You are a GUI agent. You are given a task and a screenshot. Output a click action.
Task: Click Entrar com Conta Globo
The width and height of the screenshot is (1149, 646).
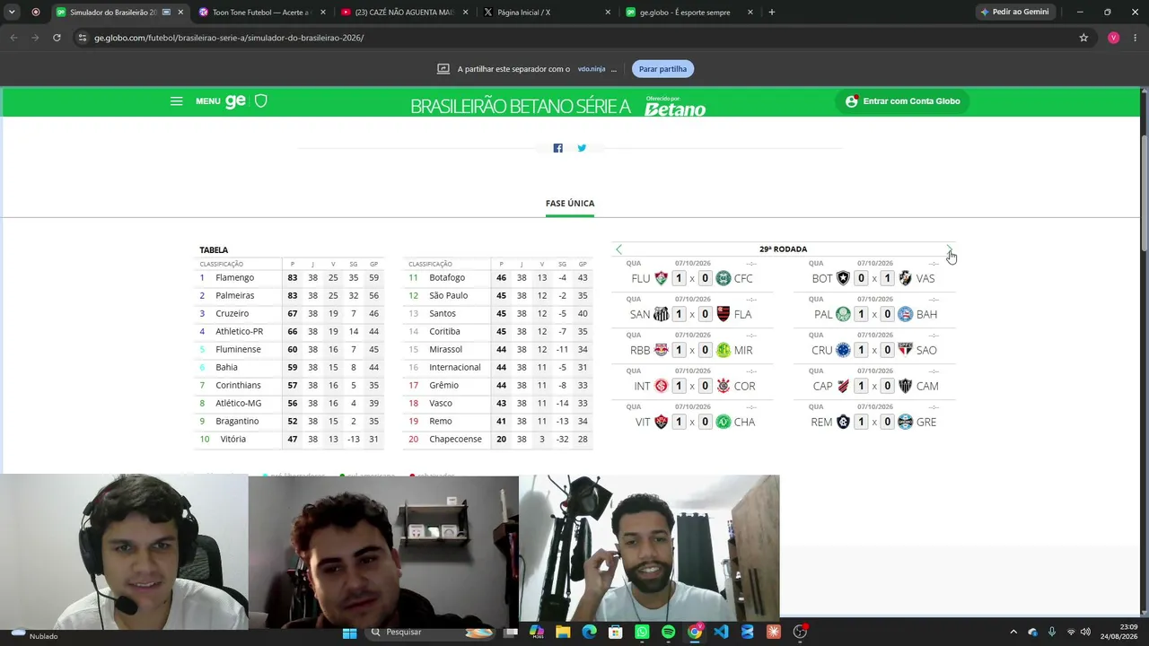point(902,101)
